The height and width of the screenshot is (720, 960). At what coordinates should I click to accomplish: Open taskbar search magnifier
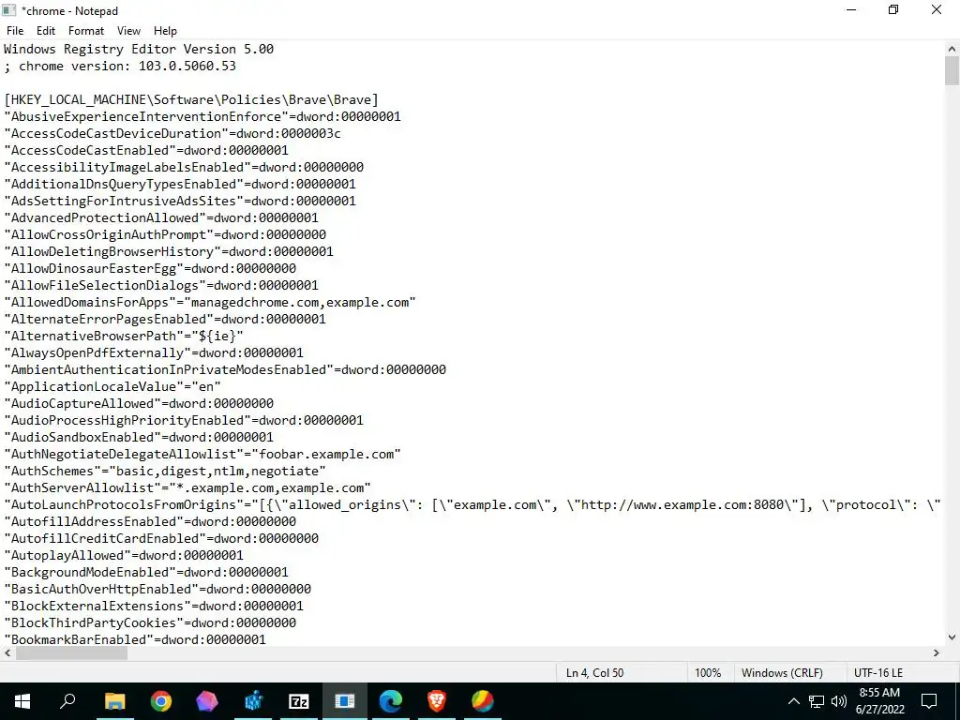click(67, 701)
